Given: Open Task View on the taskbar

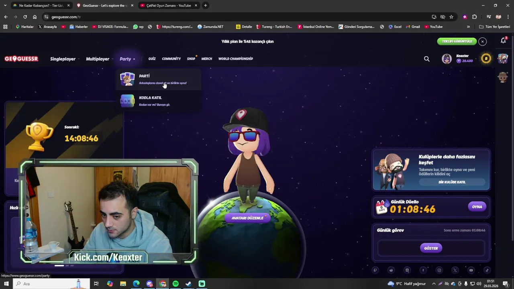Looking at the screenshot, I should point(96,284).
